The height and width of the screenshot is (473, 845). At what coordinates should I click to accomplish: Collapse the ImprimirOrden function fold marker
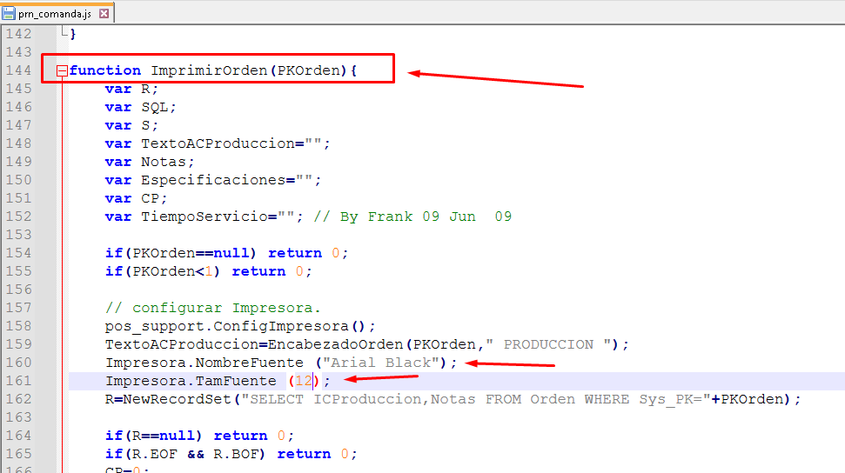(x=62, y=71)
